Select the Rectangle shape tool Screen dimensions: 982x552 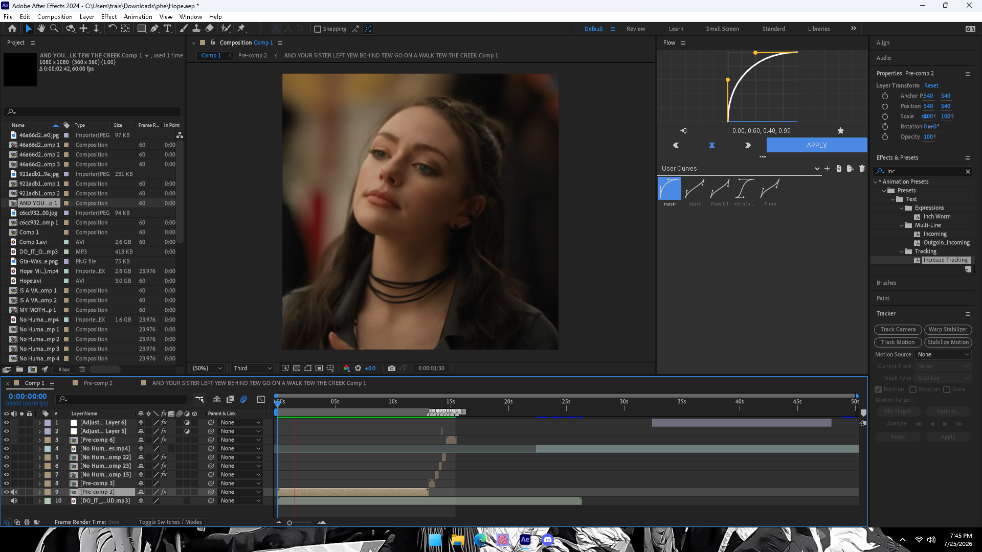click(x=141, y=29)
